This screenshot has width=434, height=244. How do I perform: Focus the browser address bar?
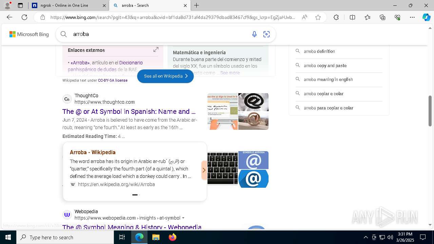click(173, 17)
